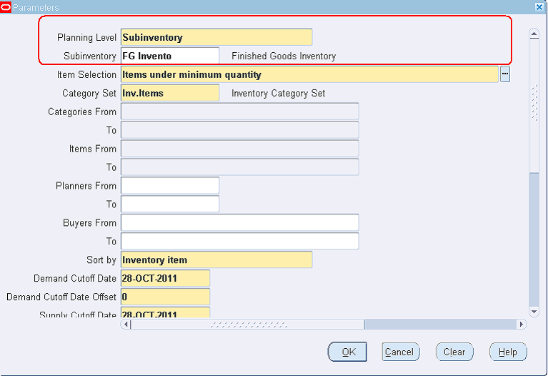The image size is (548, 376).
Task: Click the Categories From field
Action: pos(240,112)
